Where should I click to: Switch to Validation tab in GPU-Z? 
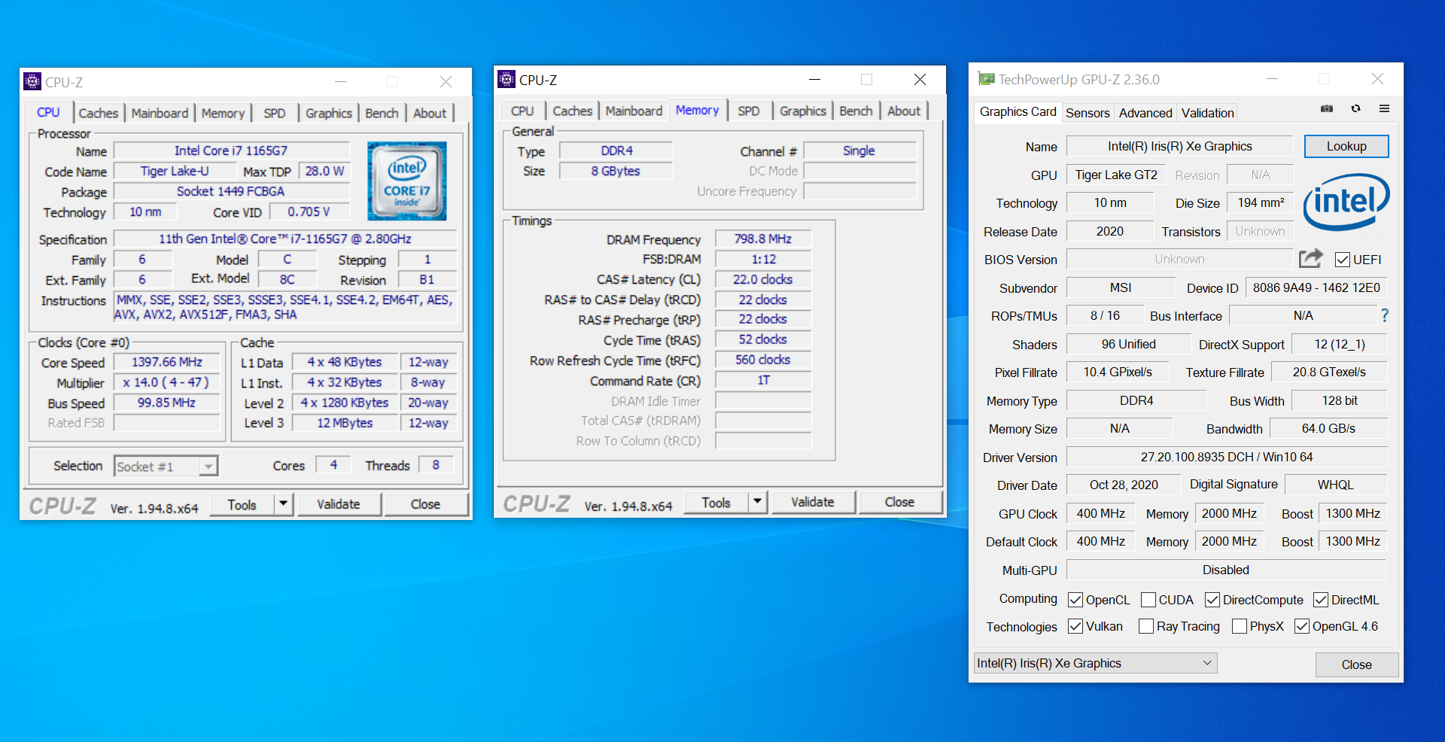pos(1207,113)
